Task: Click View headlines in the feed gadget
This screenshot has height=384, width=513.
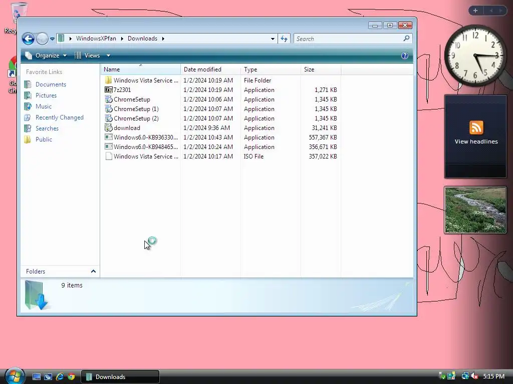Action: pos(476,141)
